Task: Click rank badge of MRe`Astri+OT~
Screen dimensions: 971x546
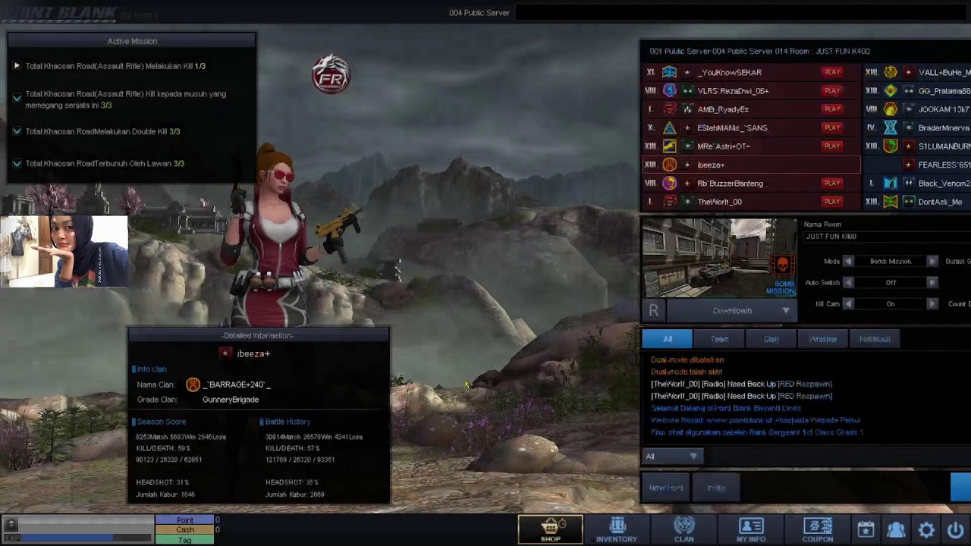Action: [669, 146]
